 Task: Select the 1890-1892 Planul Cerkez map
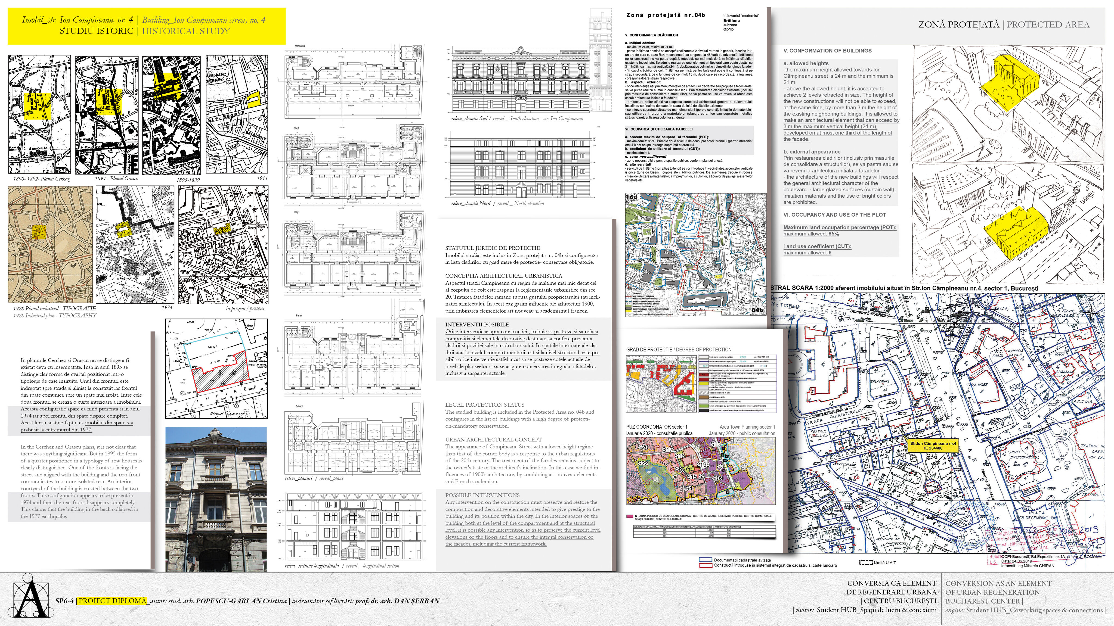pyautogui.click(x=39, y=114)
